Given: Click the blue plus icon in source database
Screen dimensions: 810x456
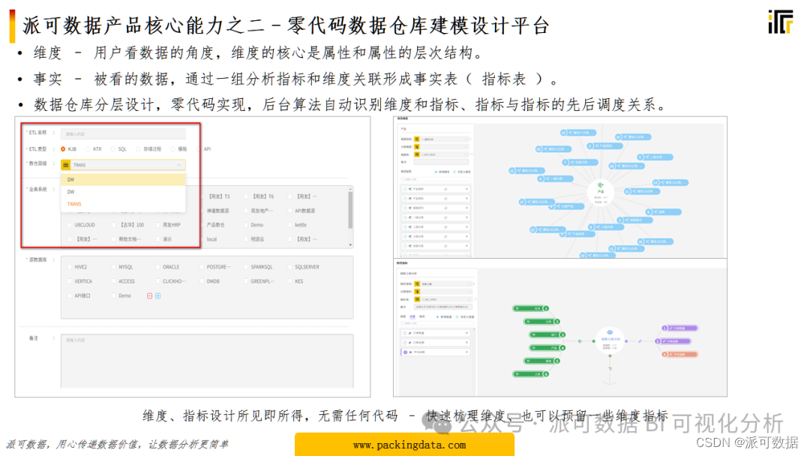Looking at the screenshot, I should [158, 296].
